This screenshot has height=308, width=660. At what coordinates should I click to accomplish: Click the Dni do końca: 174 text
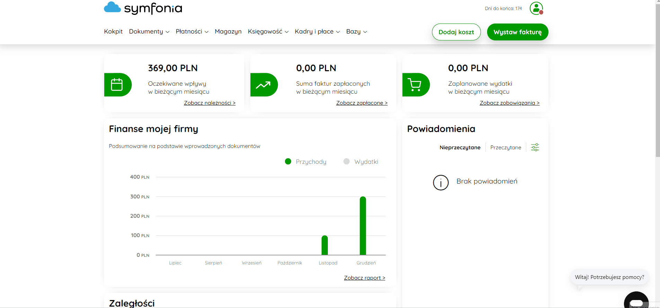click(503, 8)
